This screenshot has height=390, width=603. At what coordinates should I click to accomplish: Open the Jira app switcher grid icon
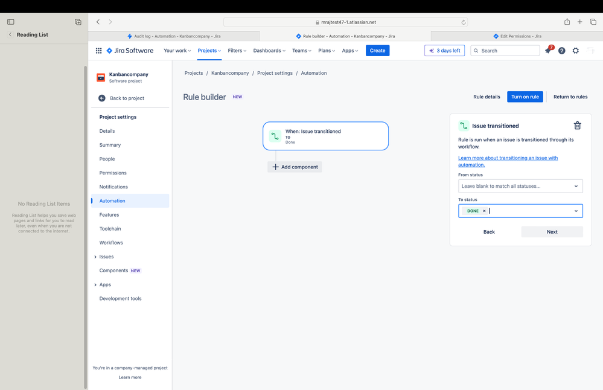[x=98, y=50]
